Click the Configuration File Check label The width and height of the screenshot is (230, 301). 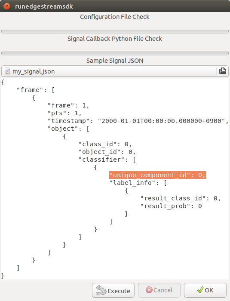click(x=115, y=17)
